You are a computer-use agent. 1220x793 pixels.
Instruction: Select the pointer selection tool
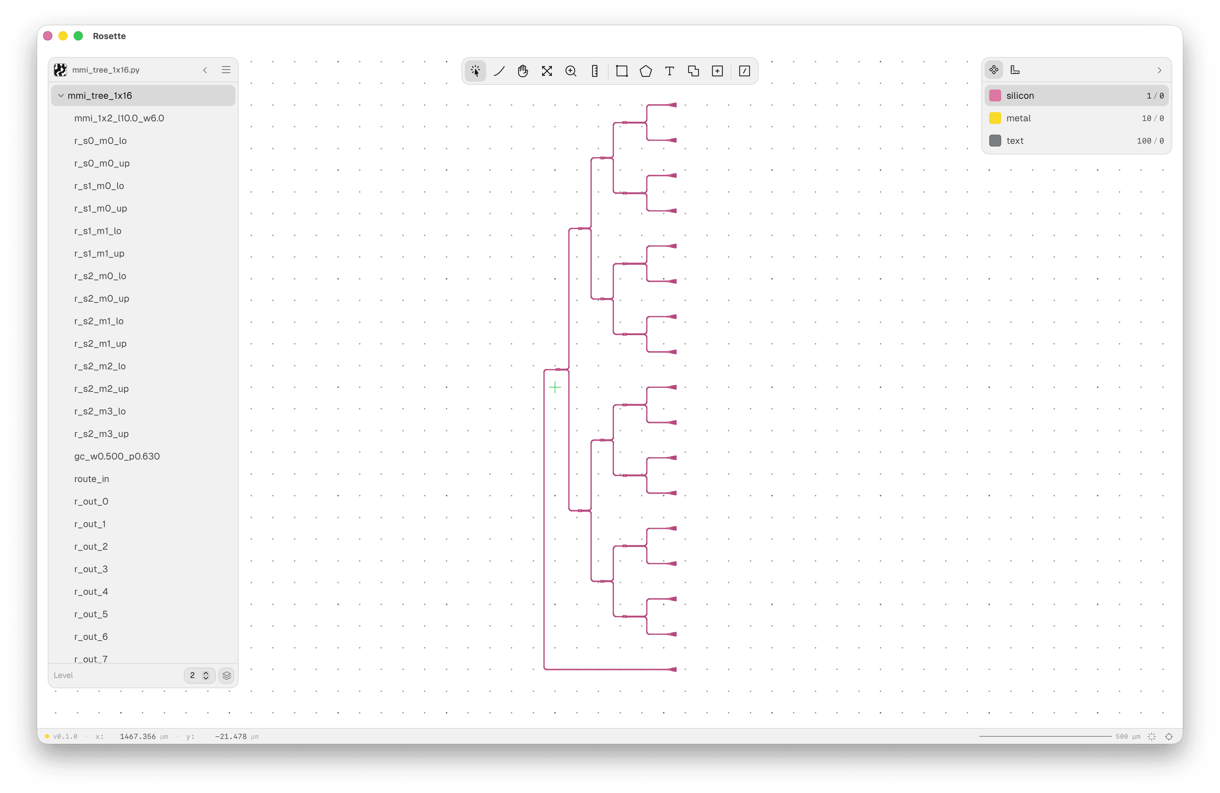(x=475, y=71)
